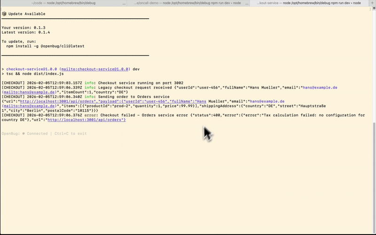The image size is (376, 235).
Task: Open the localhost:3001/api/orders link in the error line
Action: tap(86, 120)
